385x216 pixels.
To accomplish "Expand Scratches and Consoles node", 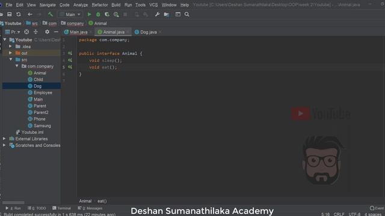I will 4,145.
